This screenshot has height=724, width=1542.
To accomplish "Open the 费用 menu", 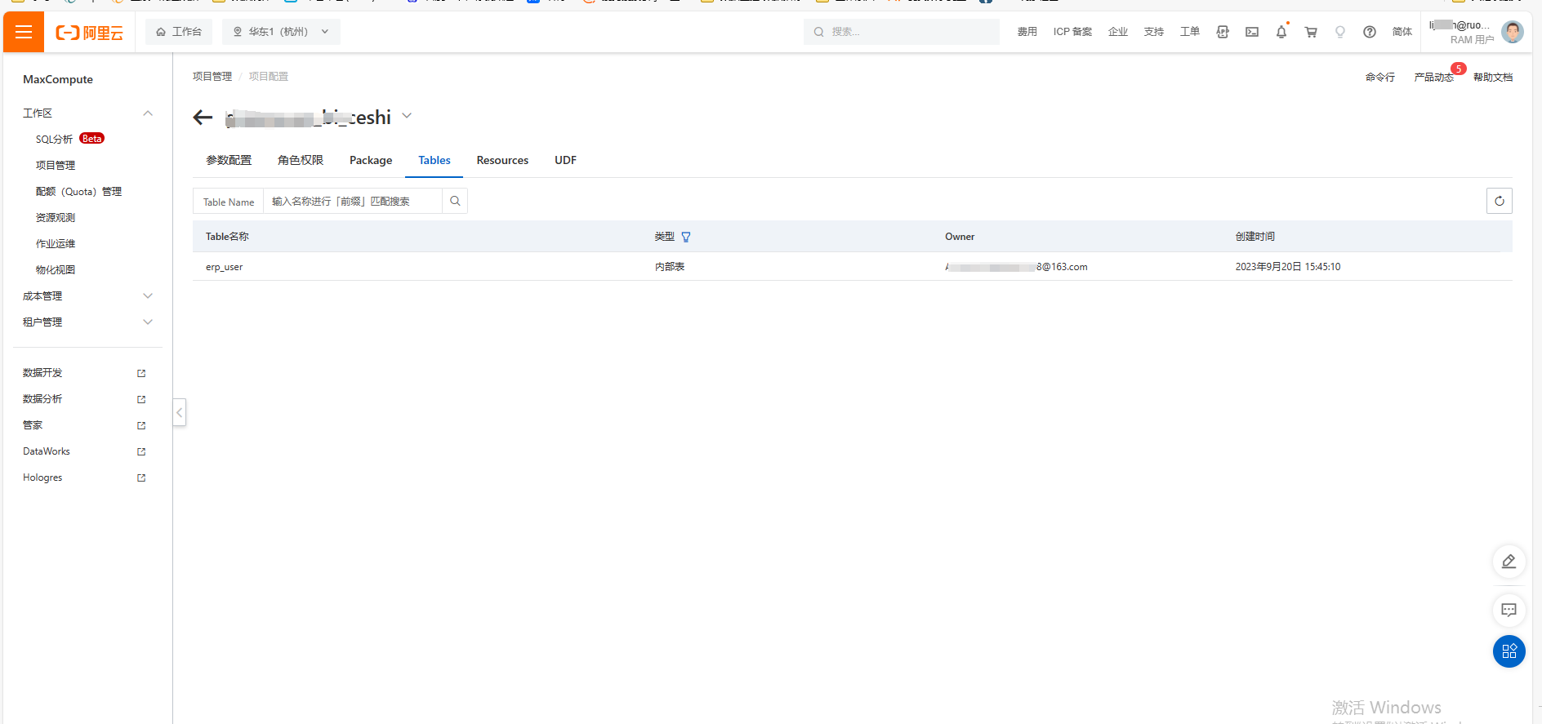I will coord(1027,32).
